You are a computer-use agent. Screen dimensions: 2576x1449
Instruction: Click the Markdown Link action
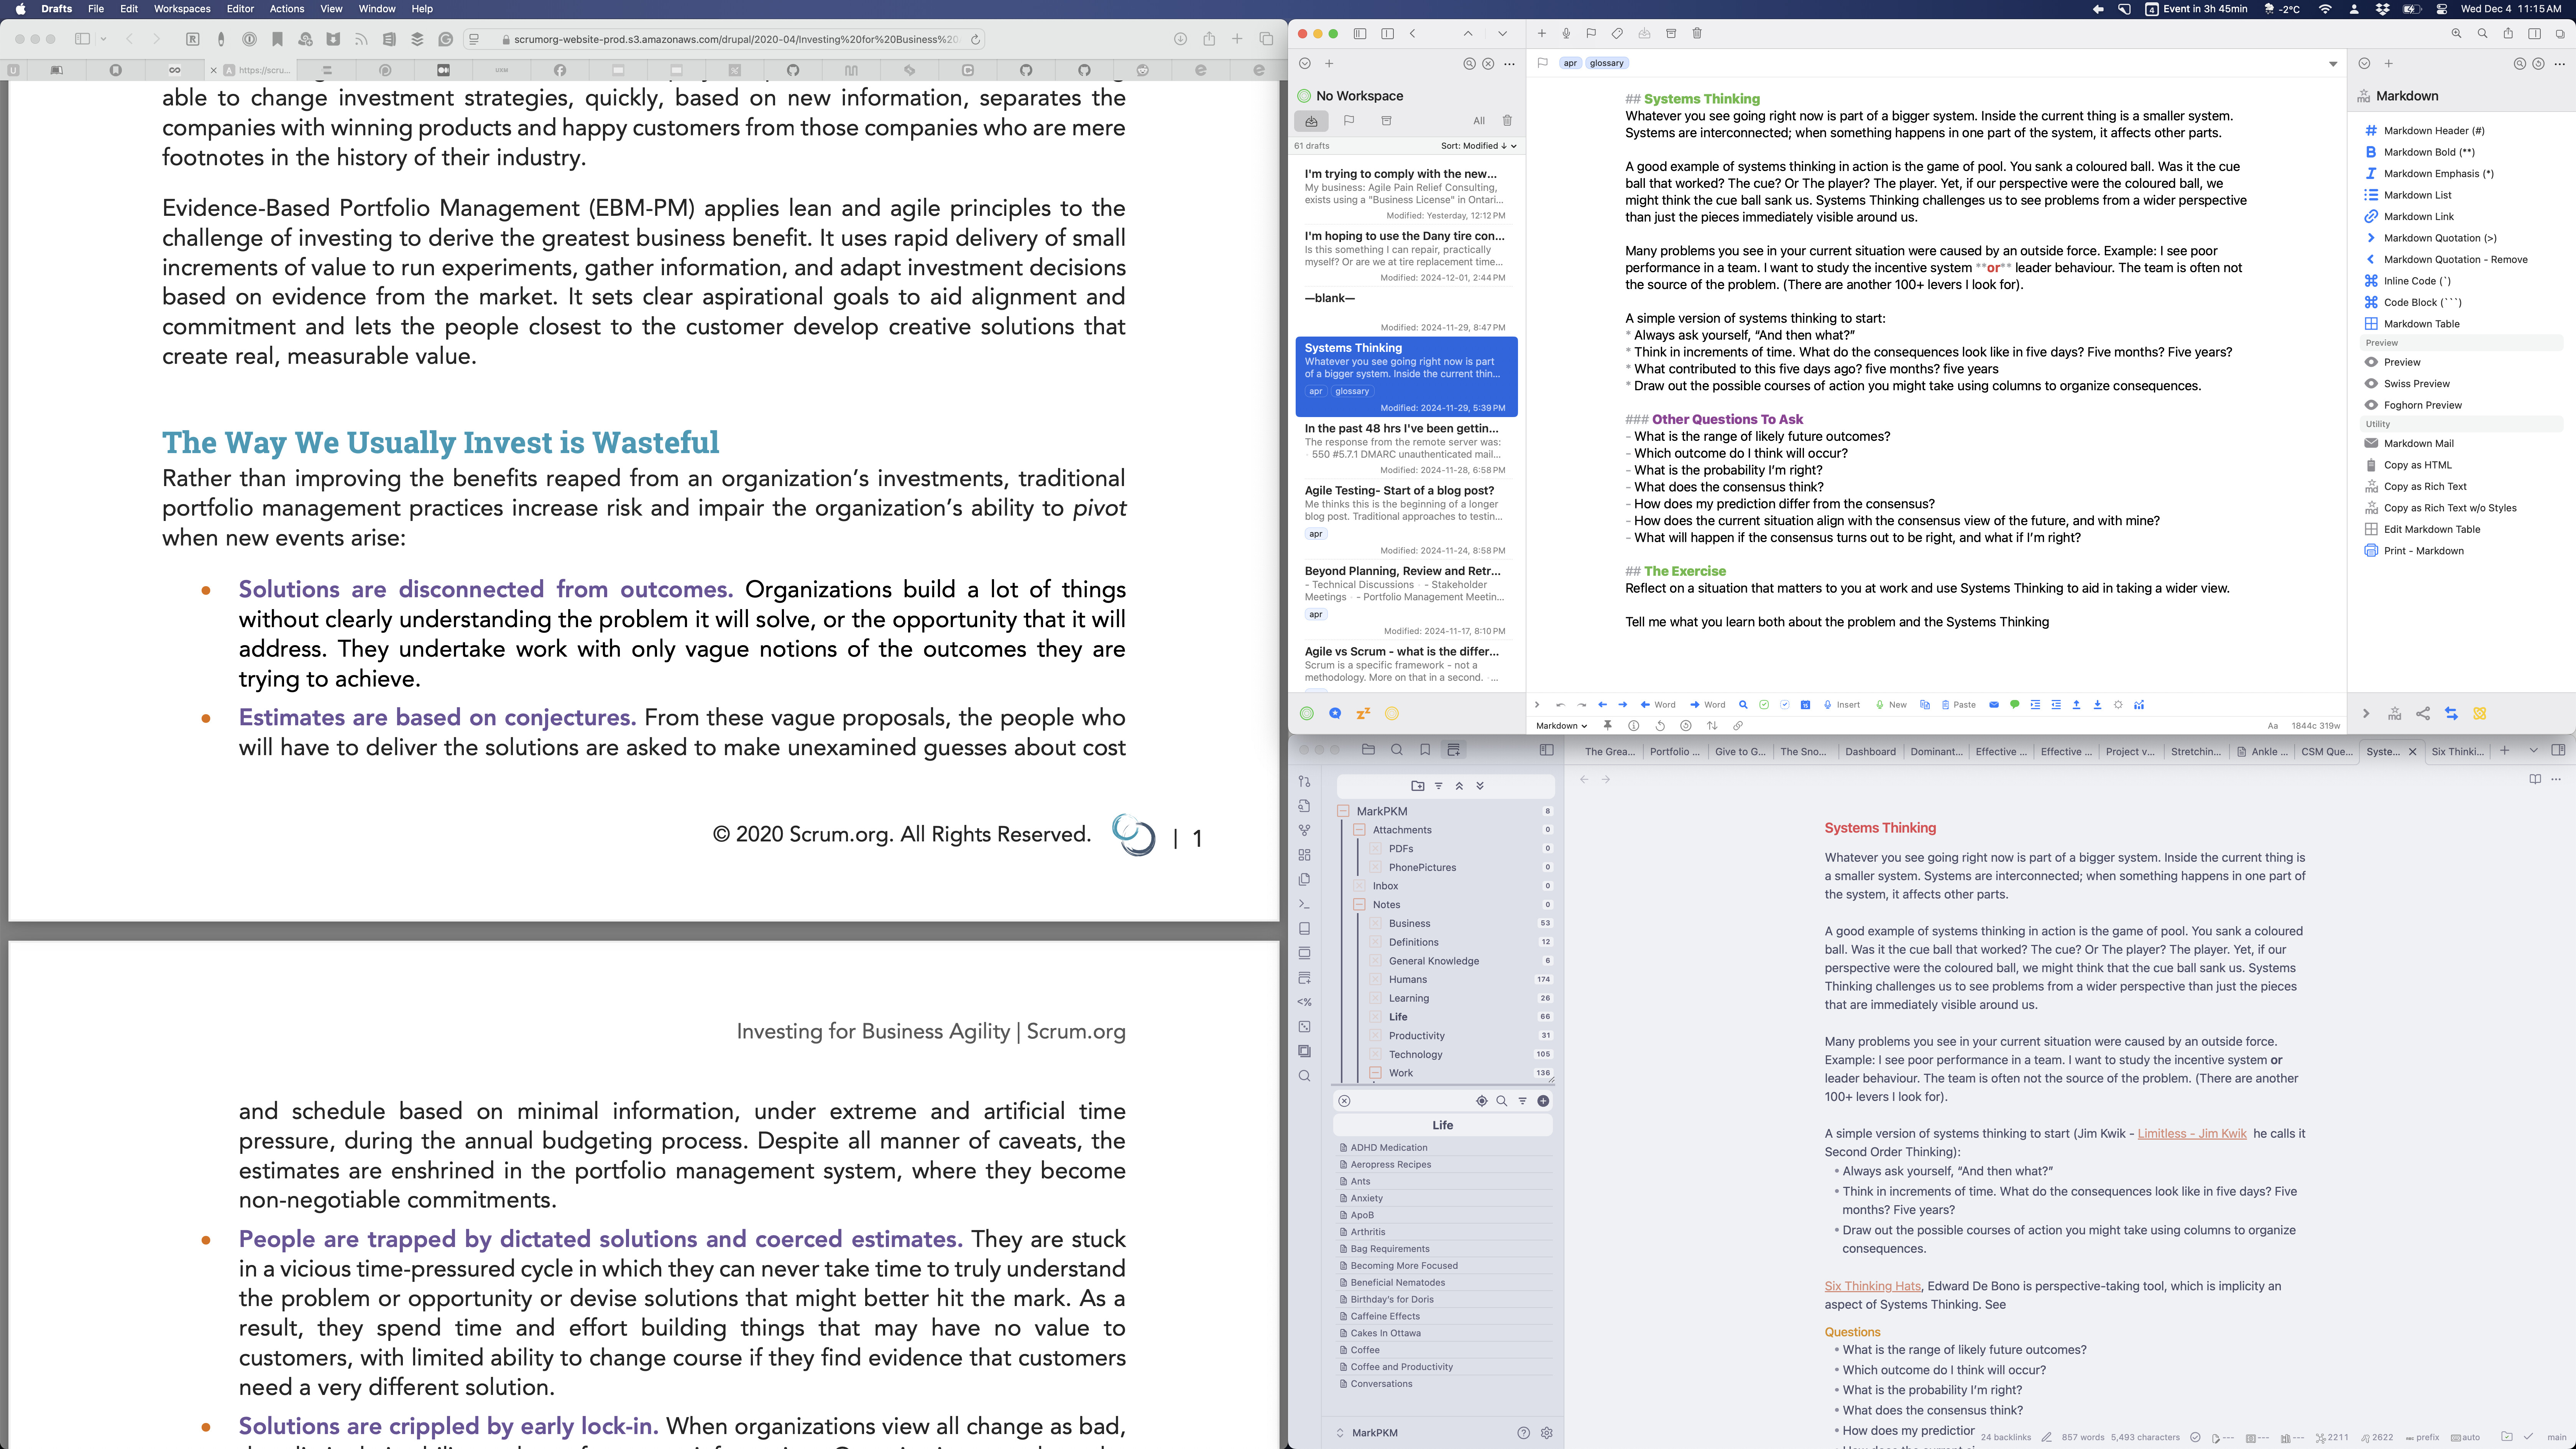pyautogui.click(x=2418, y=216)
